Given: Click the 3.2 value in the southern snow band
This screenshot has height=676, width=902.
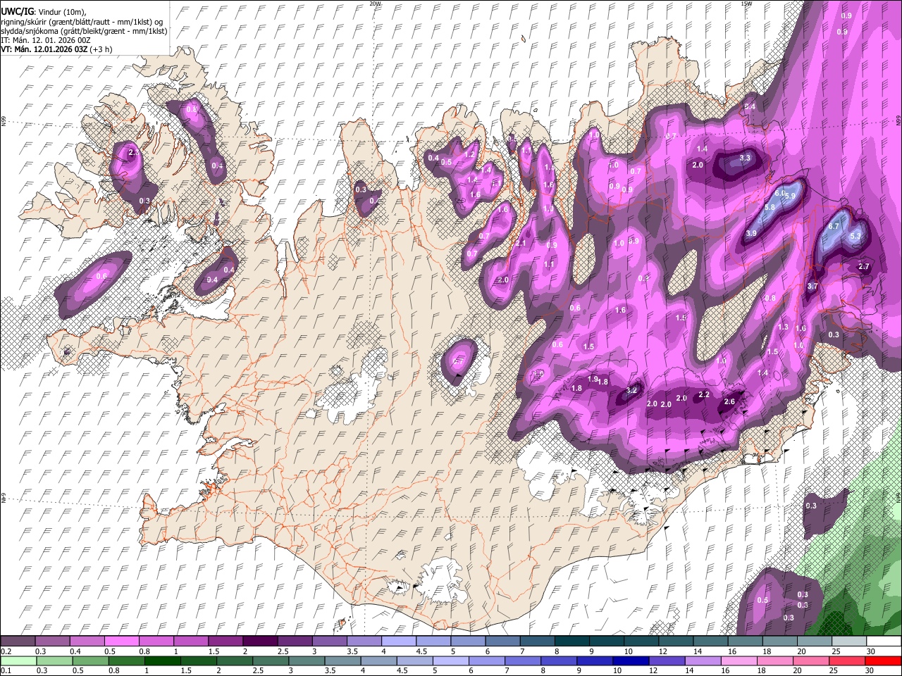Looking at the screenshot, I should pos(631,390).
